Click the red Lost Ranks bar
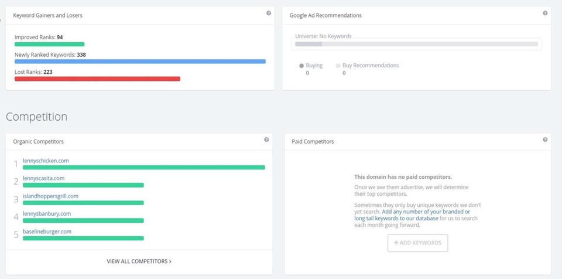This screenshot has width=562, height=279. tap(97, 79)
